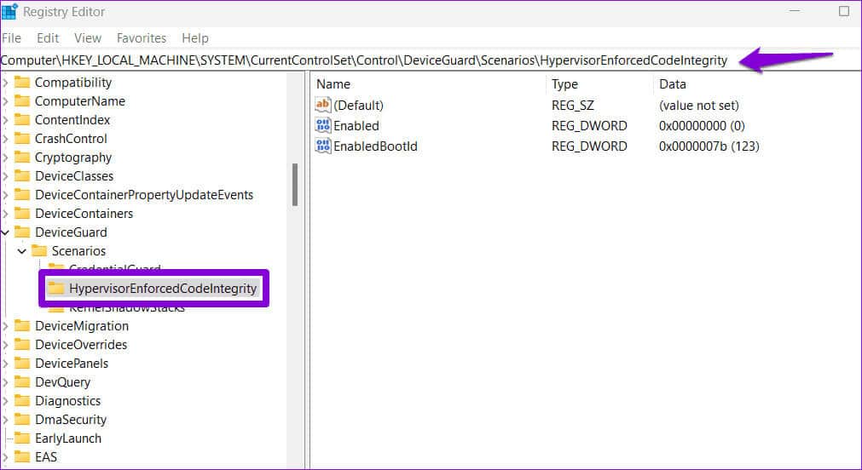This screenshot has height=470, width=862.
Task: Click the REG_SZ type cell
Action: click(573, 106)
